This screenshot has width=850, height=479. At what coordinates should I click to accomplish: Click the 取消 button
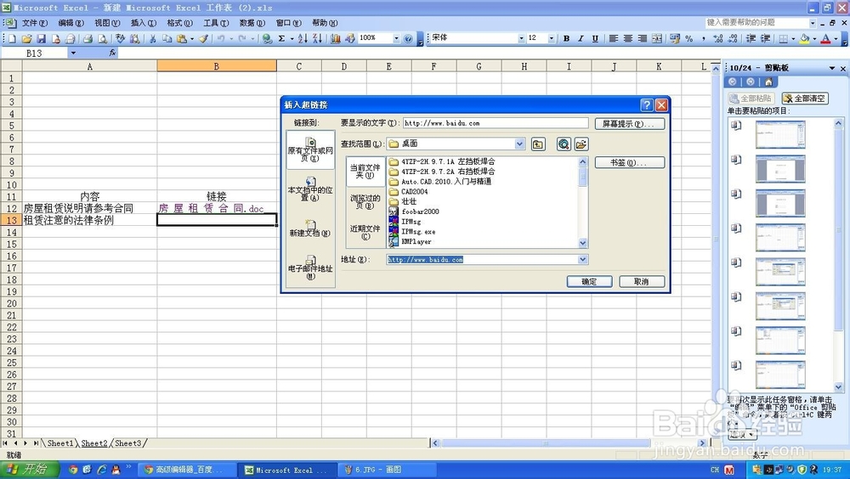click(x=641, y=282)
